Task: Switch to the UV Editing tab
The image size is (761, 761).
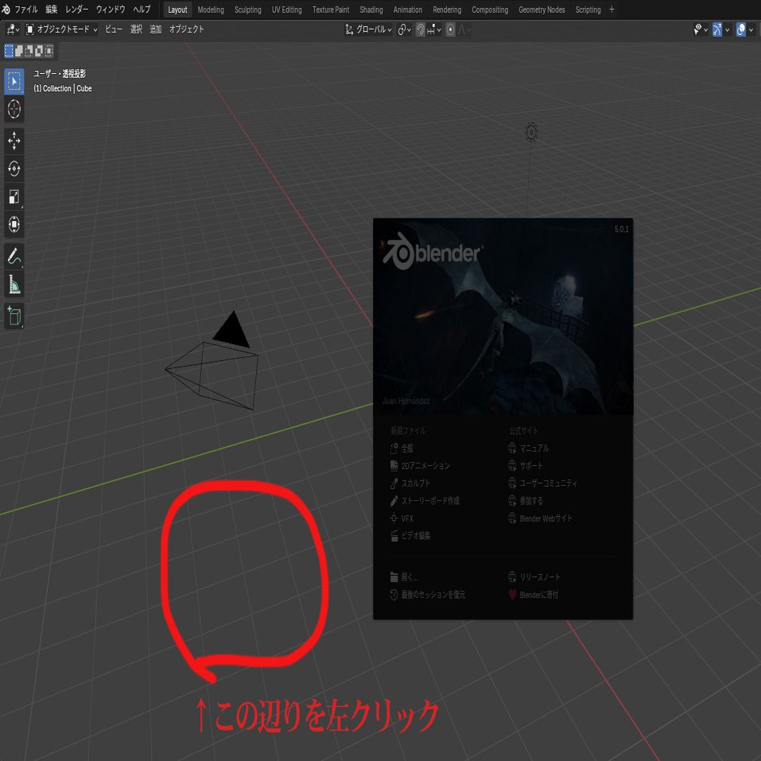Action: (286, 10)
